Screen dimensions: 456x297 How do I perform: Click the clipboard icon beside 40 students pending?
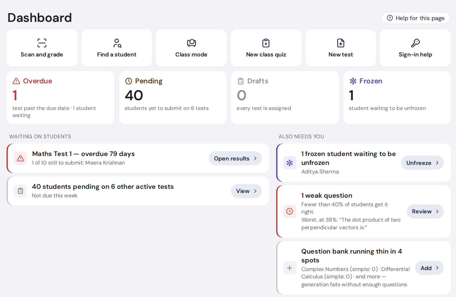tap(20, 191)
